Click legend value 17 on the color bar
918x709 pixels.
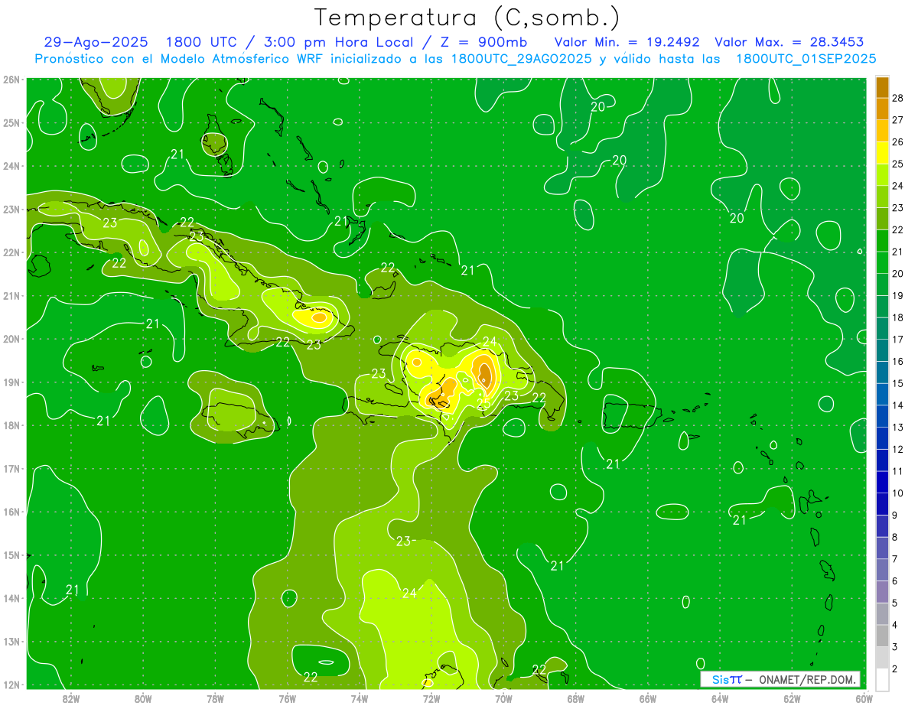coord(898,340)
